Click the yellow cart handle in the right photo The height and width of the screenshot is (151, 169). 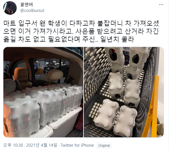tap(150, 107)
